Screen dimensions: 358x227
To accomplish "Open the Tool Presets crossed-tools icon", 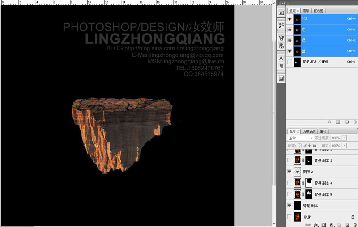I will pos(281,25).
